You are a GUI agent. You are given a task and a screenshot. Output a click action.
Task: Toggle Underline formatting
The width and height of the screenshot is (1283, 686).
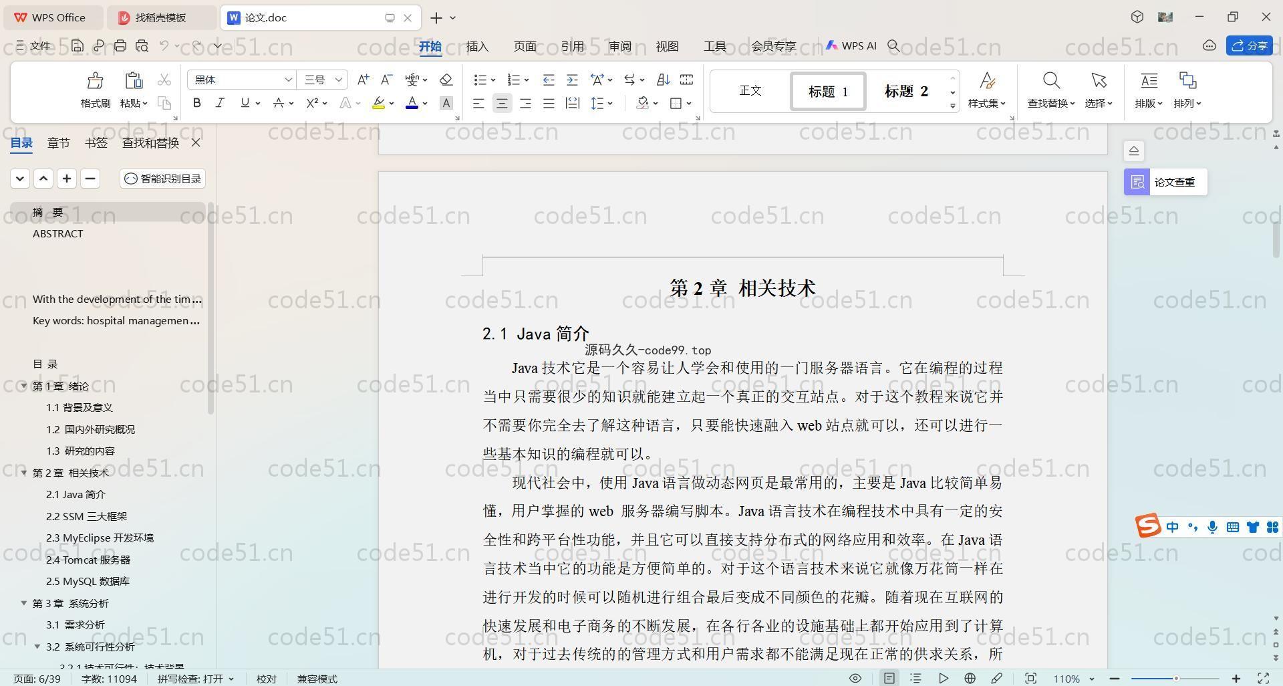(x=245, y=103)
